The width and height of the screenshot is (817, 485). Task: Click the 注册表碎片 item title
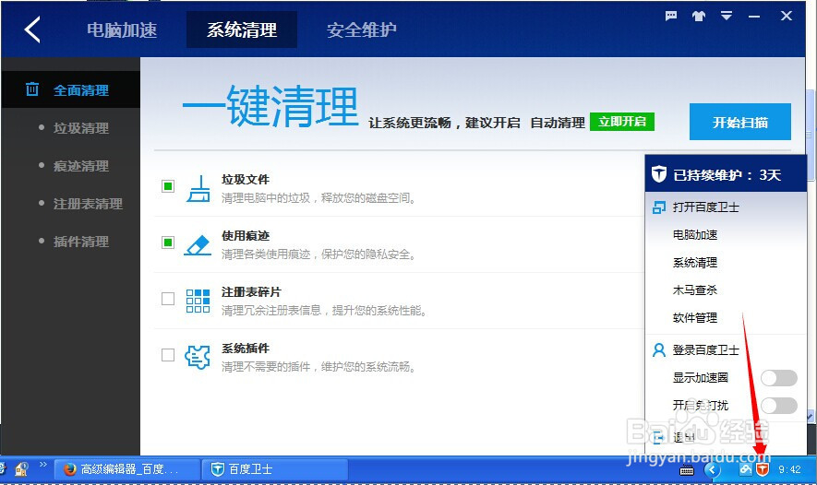click(x=251, y=292)
